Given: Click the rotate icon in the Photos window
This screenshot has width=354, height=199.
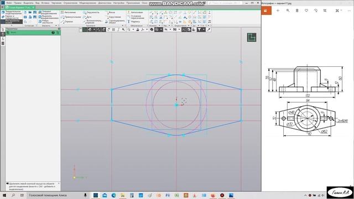Looking at the screenshot, I should point(316,11).
